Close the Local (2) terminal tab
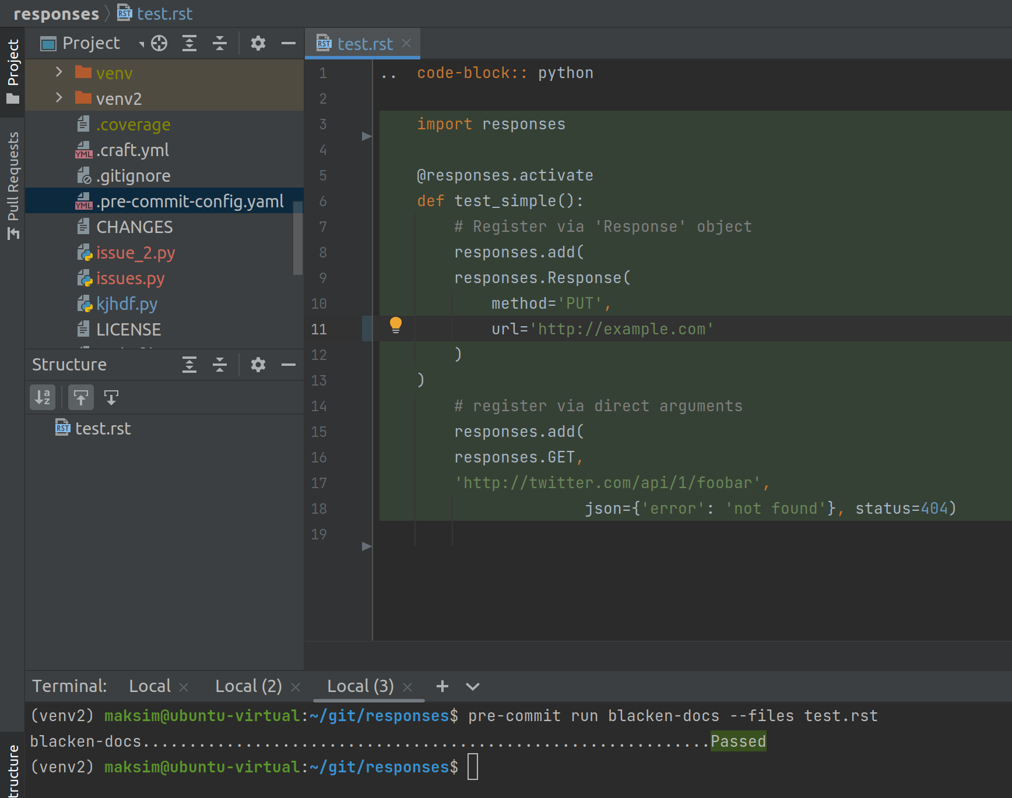1012x798 pixels. [296, 687]
